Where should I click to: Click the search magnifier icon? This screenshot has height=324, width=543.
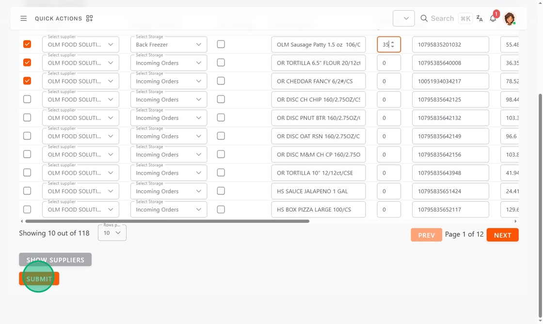click(424, 18)
